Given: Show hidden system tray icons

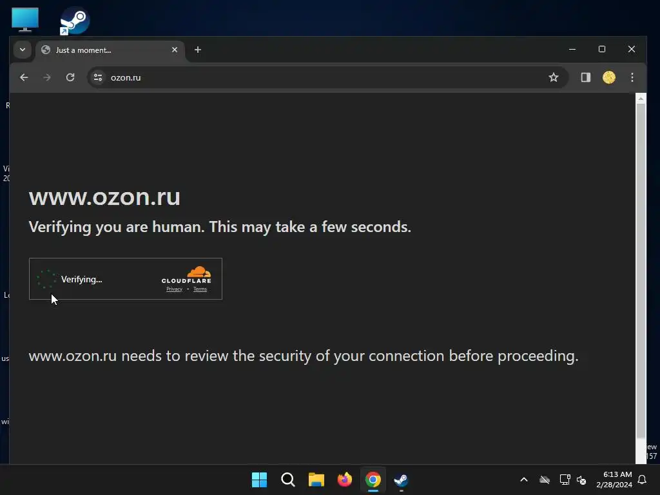Looking at the screenshot, I should point(524,480).
